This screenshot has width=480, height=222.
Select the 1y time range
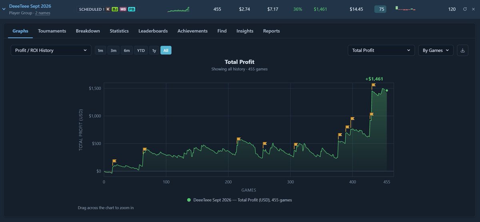(154, 50)
